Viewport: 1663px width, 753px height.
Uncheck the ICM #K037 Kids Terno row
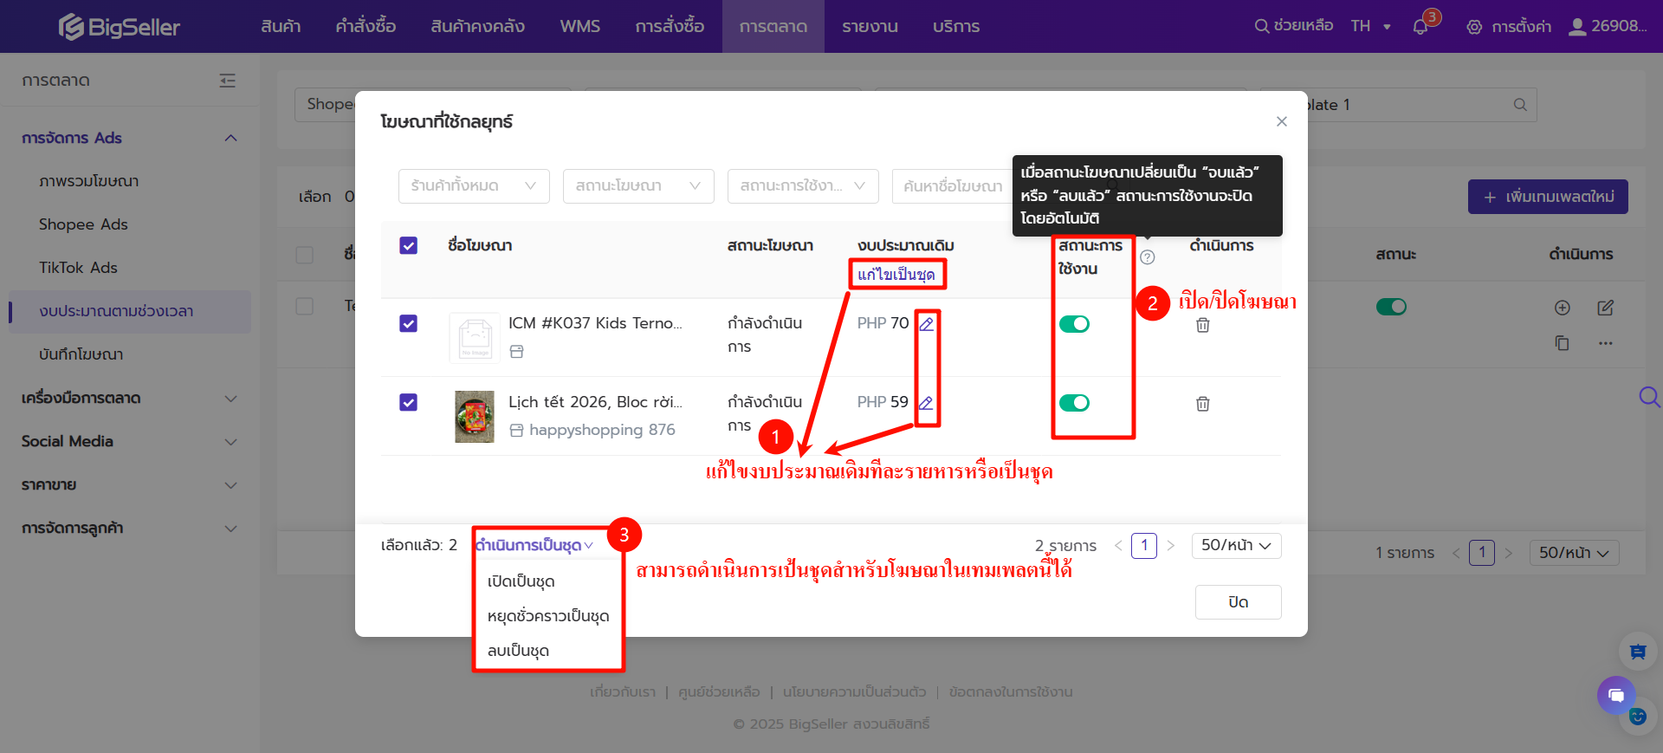[x=409, y=324]
